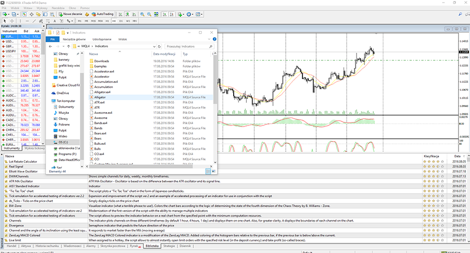
Task: Select the crosshair cursor tool
Action: click(11, 20)
